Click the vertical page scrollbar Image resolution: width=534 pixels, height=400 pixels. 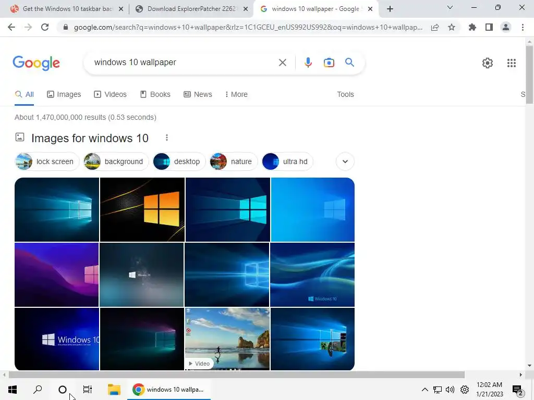529,75
